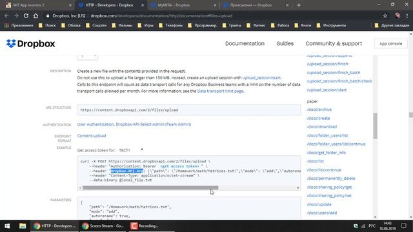Bookmark this page with the star icon
Viewport: 413px width, 232px height.
pos(385,15)
